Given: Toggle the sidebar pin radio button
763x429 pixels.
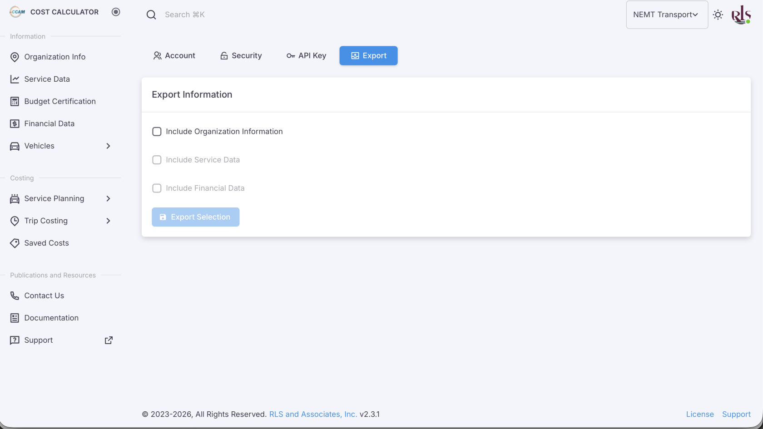Looking at the screenshot, I should point(116,12).
